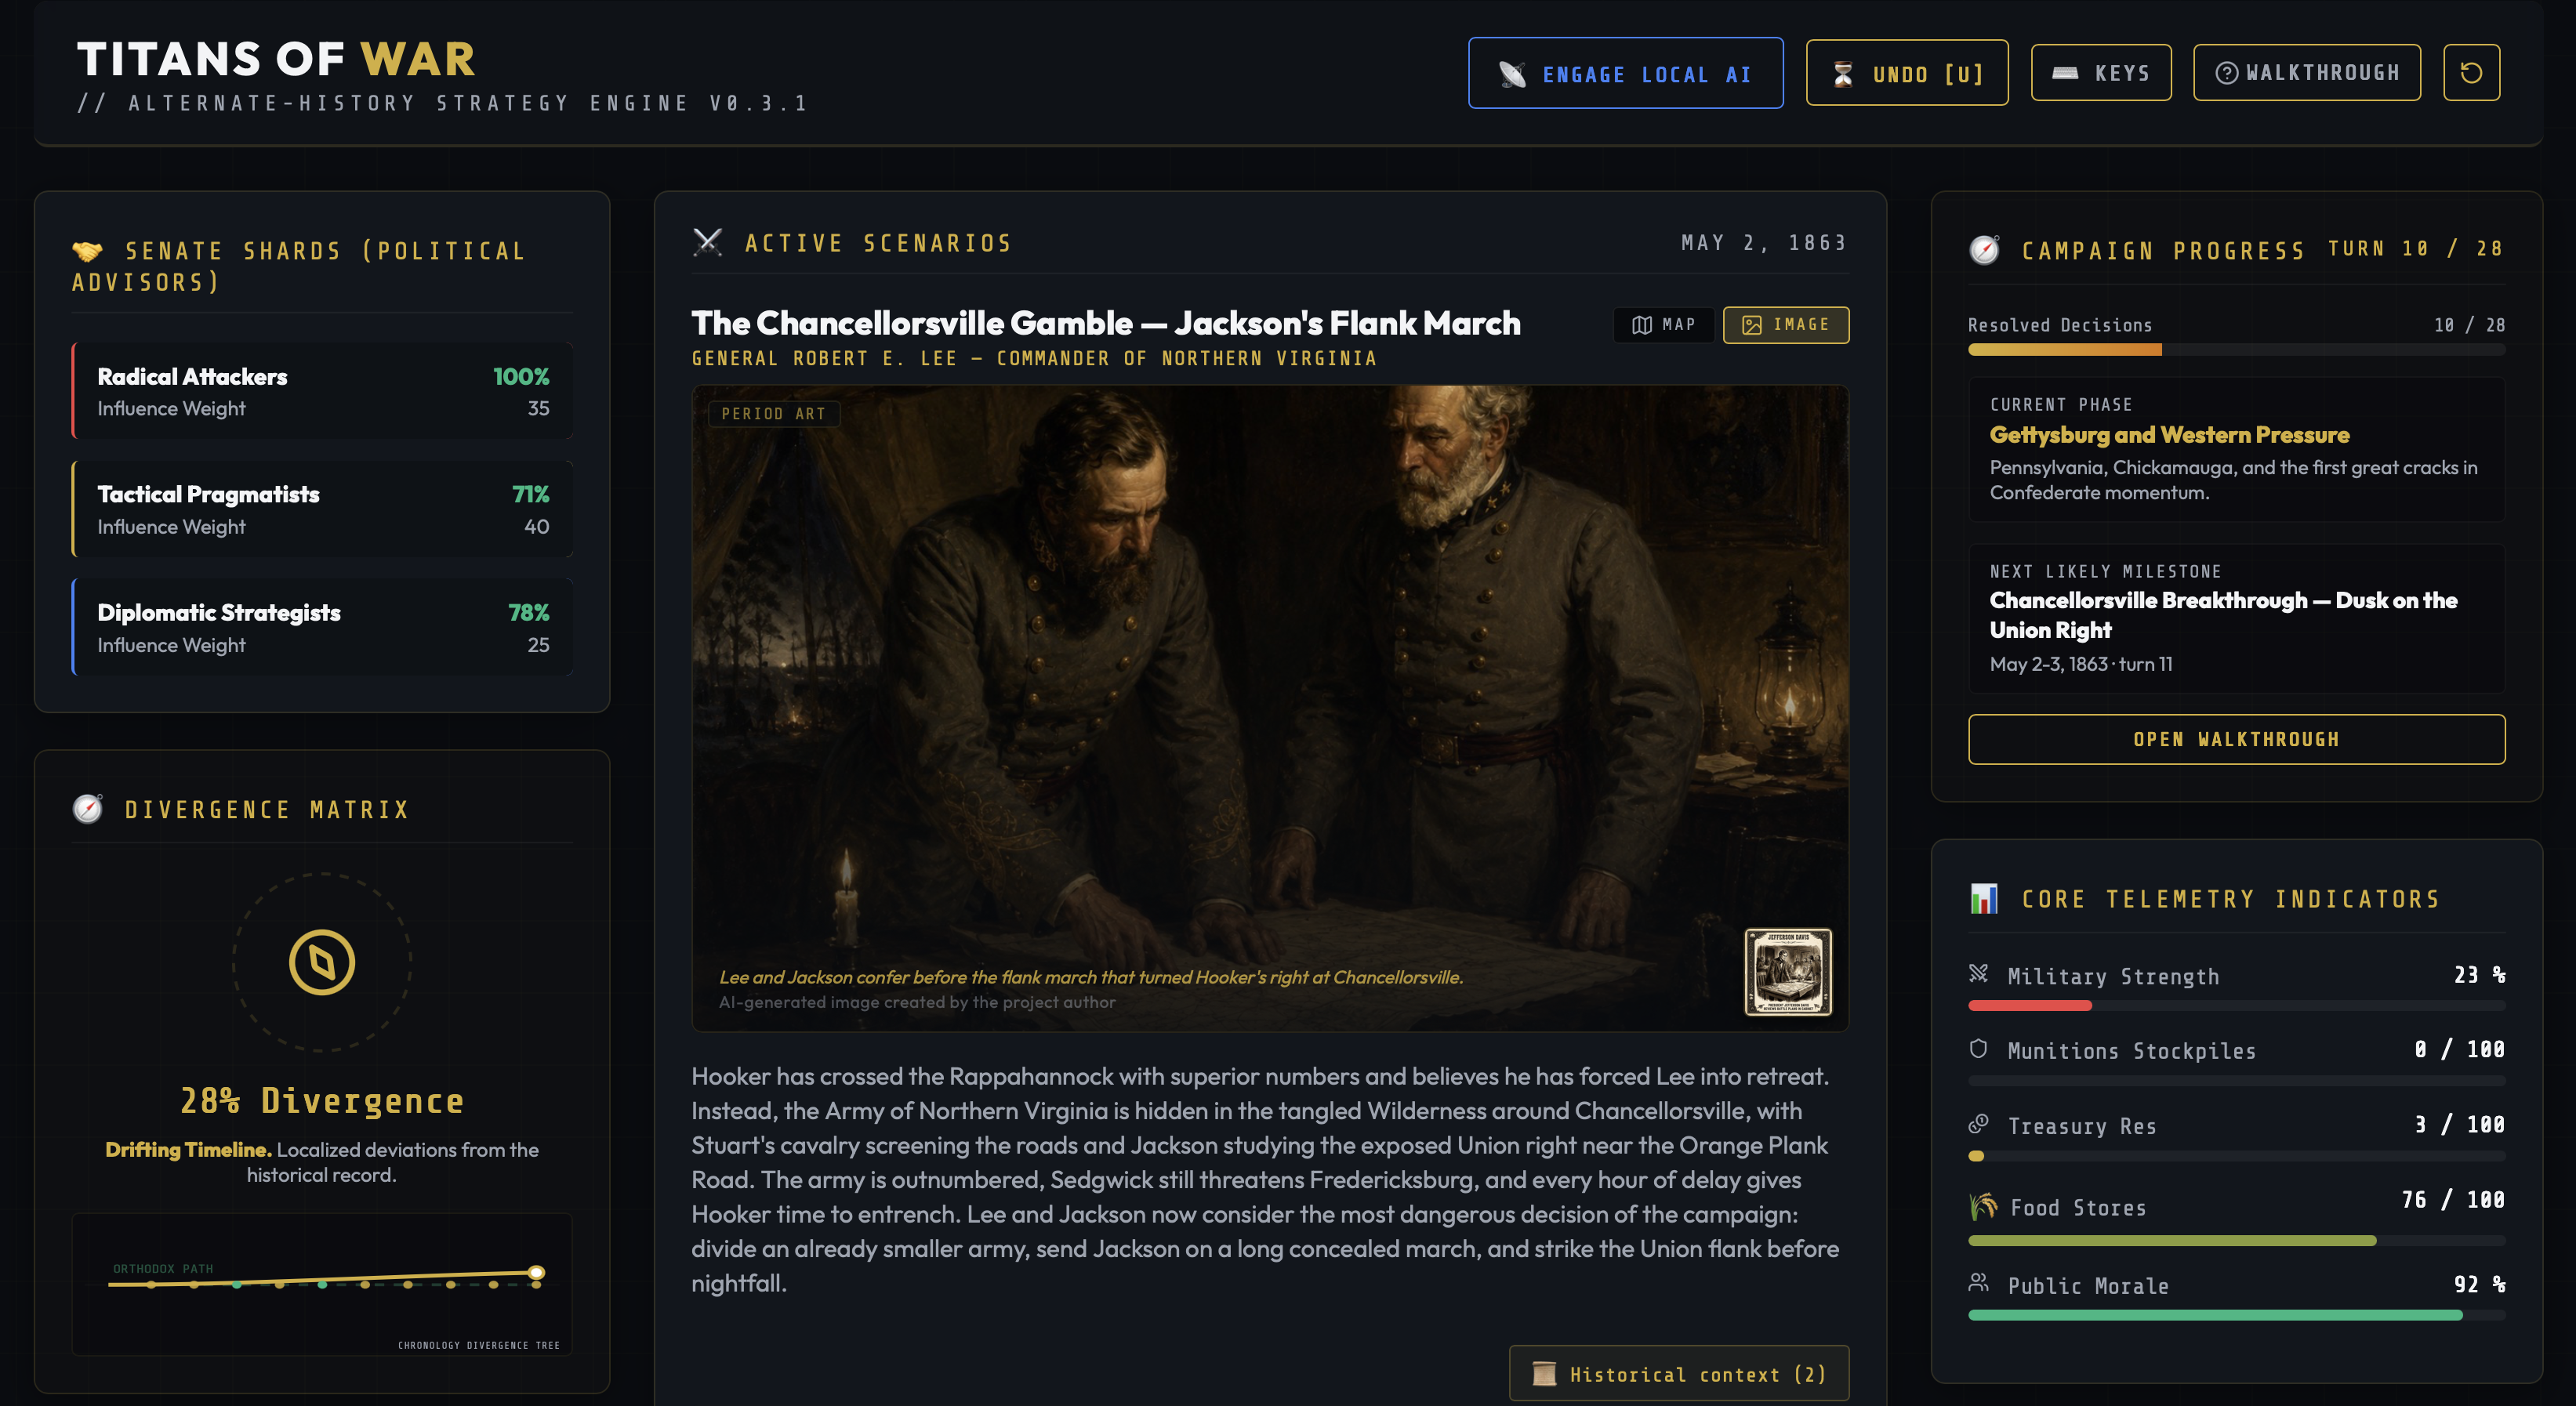Click the Drifting Timeline description
This screenshot has height=1406, width=2576.
[x=322, y=1162]
